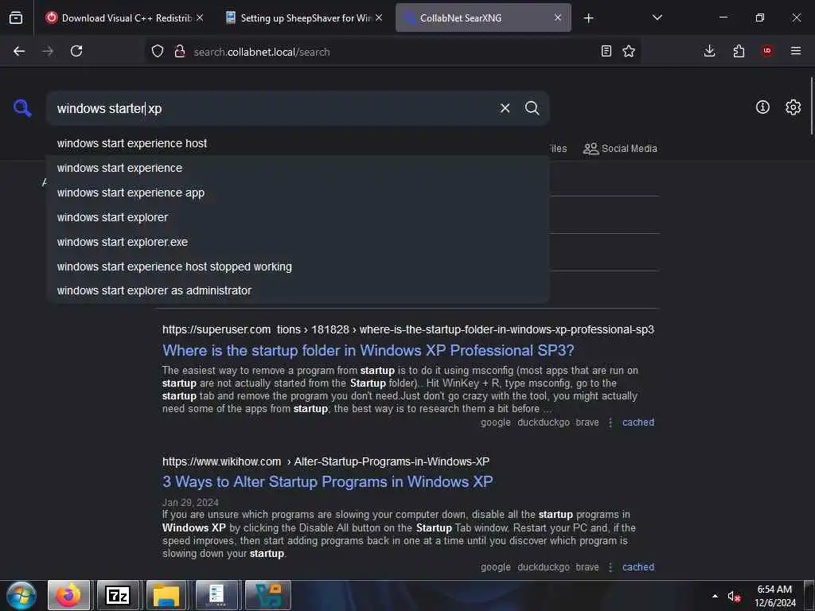Clear the search query text
Screen dimensions: 815x611
coord(505,108)
